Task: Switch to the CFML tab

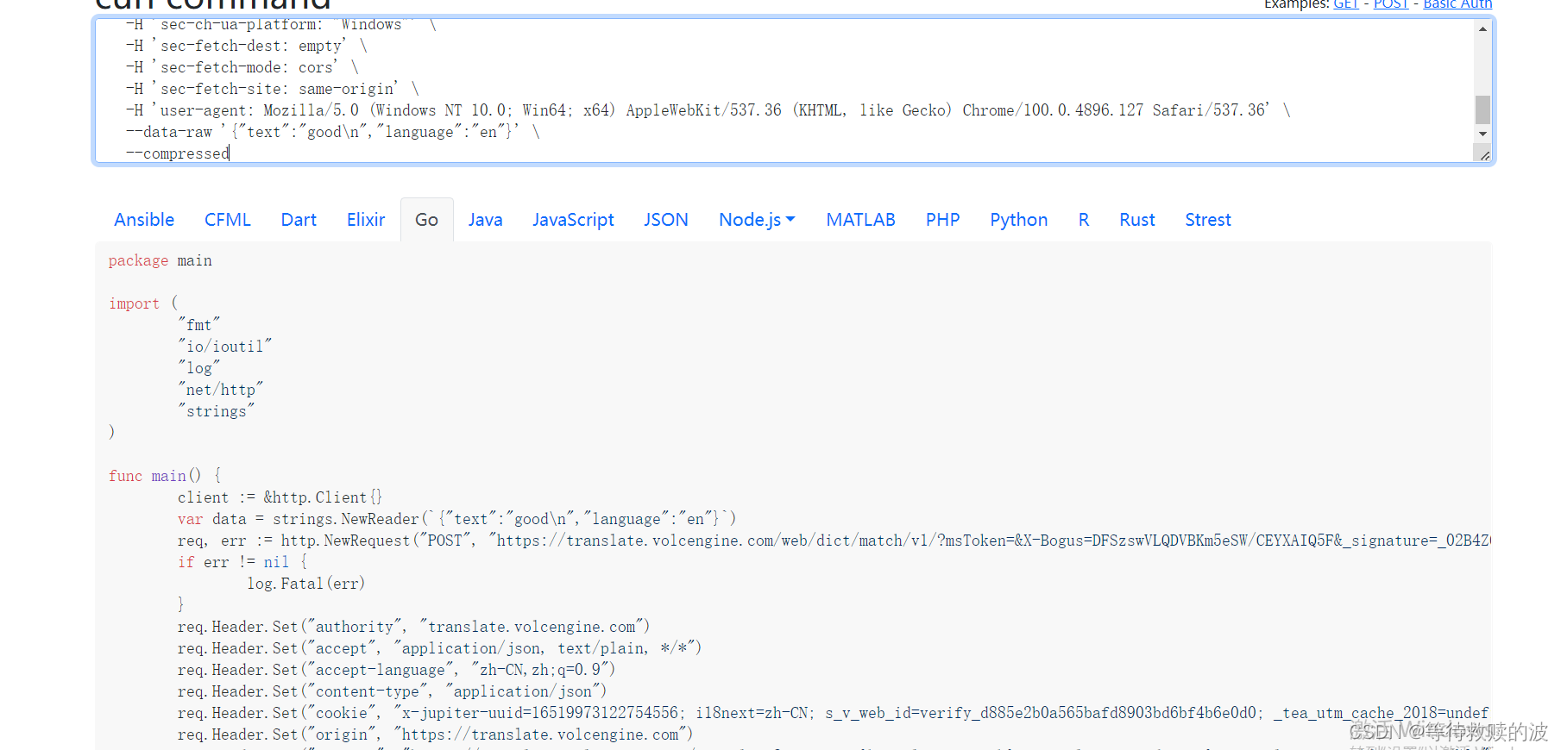Action: pos(228,220)
